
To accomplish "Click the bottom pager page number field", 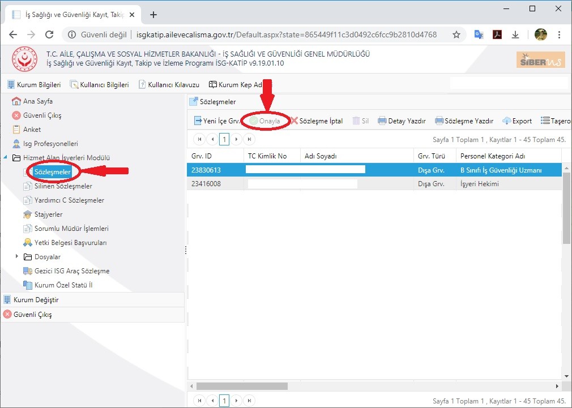I will pos(224,400).
